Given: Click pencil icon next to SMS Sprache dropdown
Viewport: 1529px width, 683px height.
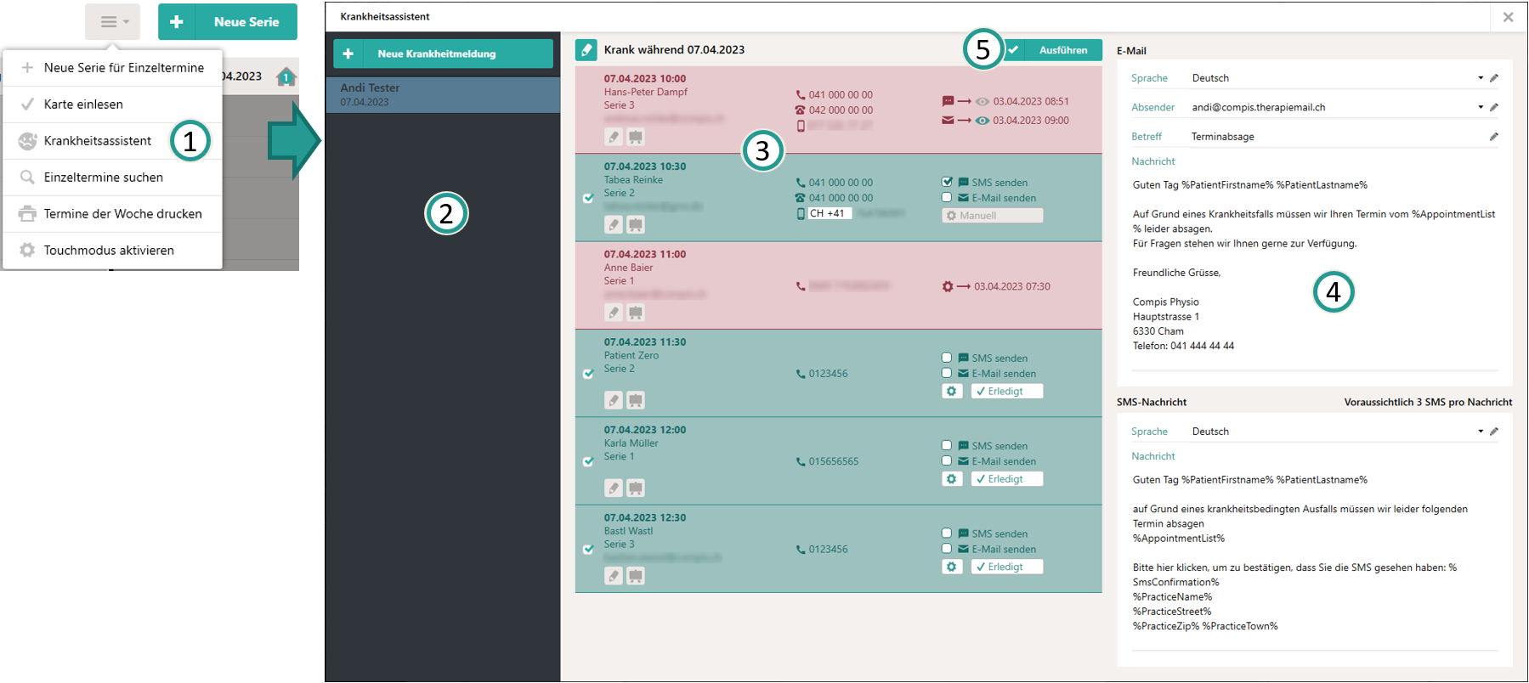Looking at the screenshot, I should (1493, 432).
